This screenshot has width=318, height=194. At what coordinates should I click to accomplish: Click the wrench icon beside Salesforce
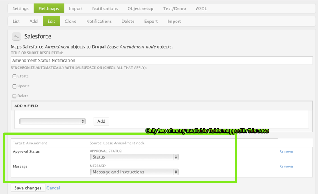pos(16,36)
